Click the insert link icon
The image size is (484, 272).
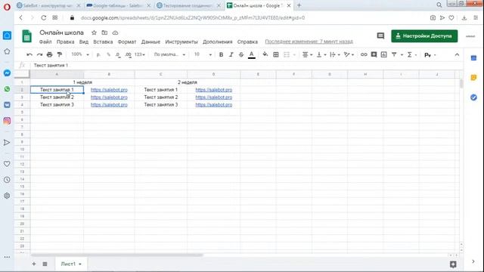tap(364, 54)
